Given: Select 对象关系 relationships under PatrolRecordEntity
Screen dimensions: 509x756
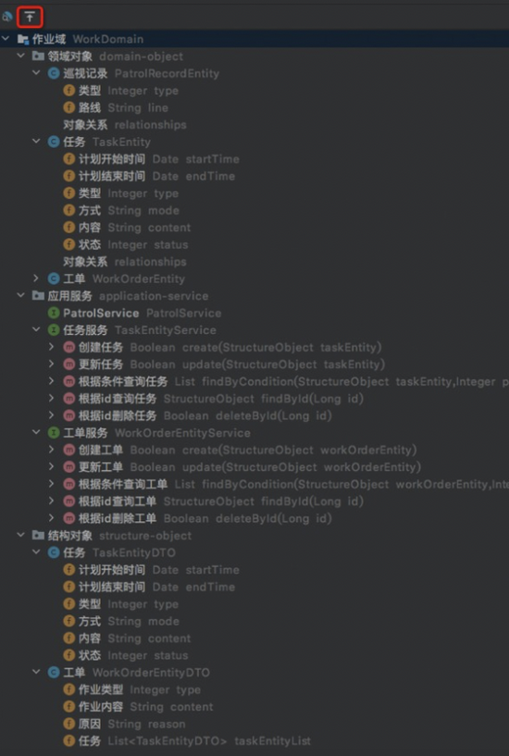Looking at the screenshot, I should [x=125, y=125].
